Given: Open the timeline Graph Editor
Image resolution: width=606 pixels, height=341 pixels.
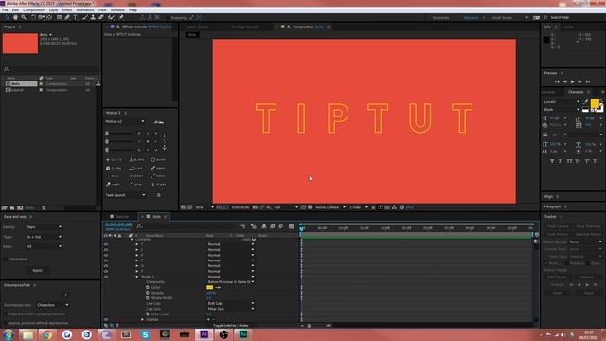Looking at the screenshot, I should pos(291,226).
